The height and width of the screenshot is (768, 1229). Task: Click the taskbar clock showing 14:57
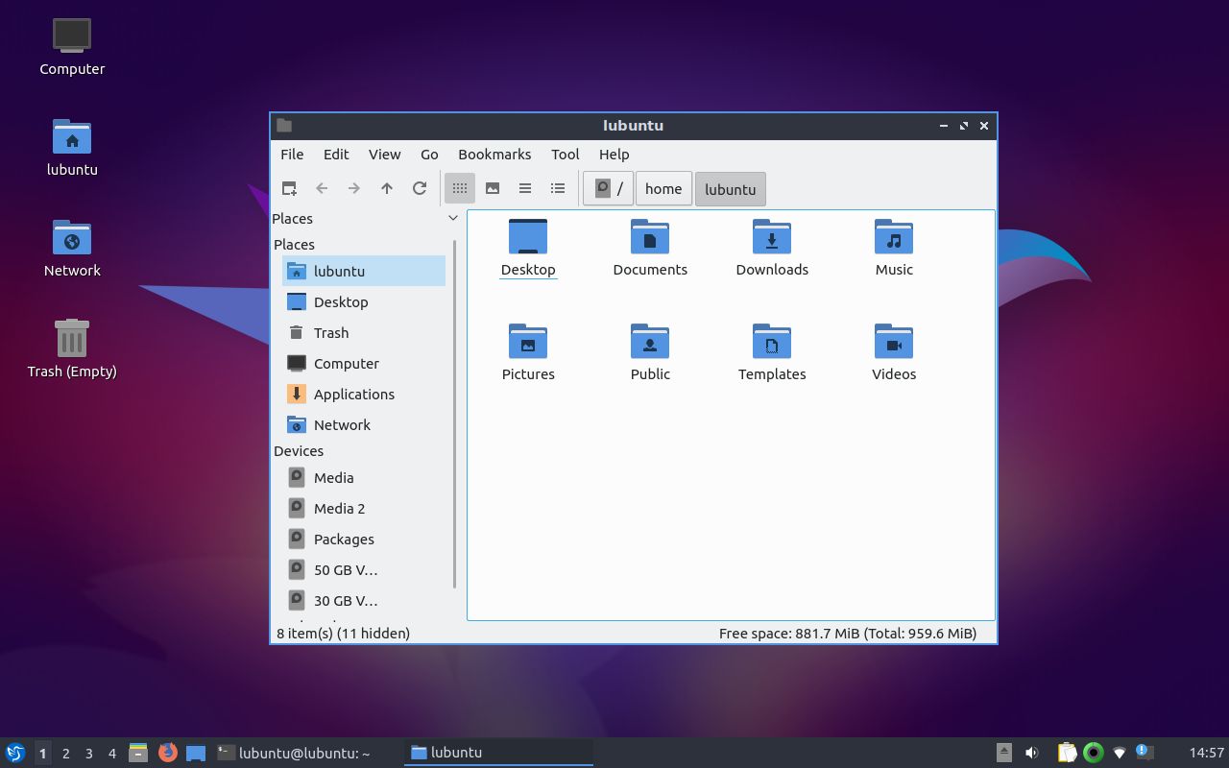click(x=1206, y=753)
